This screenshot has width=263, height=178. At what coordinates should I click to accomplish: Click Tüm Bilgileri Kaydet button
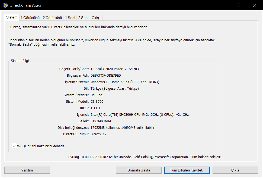187,170
